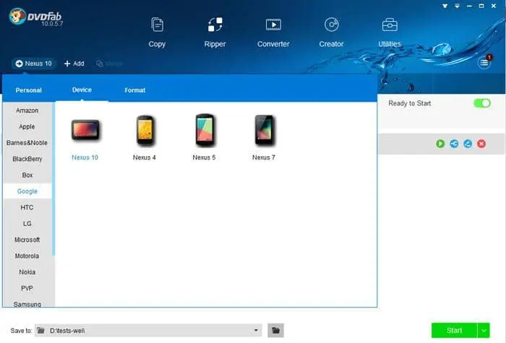The width and height of the screenshot is (506, 343).
Task: Click the Nexus 7 label text
Action: [x=264, y=157]
